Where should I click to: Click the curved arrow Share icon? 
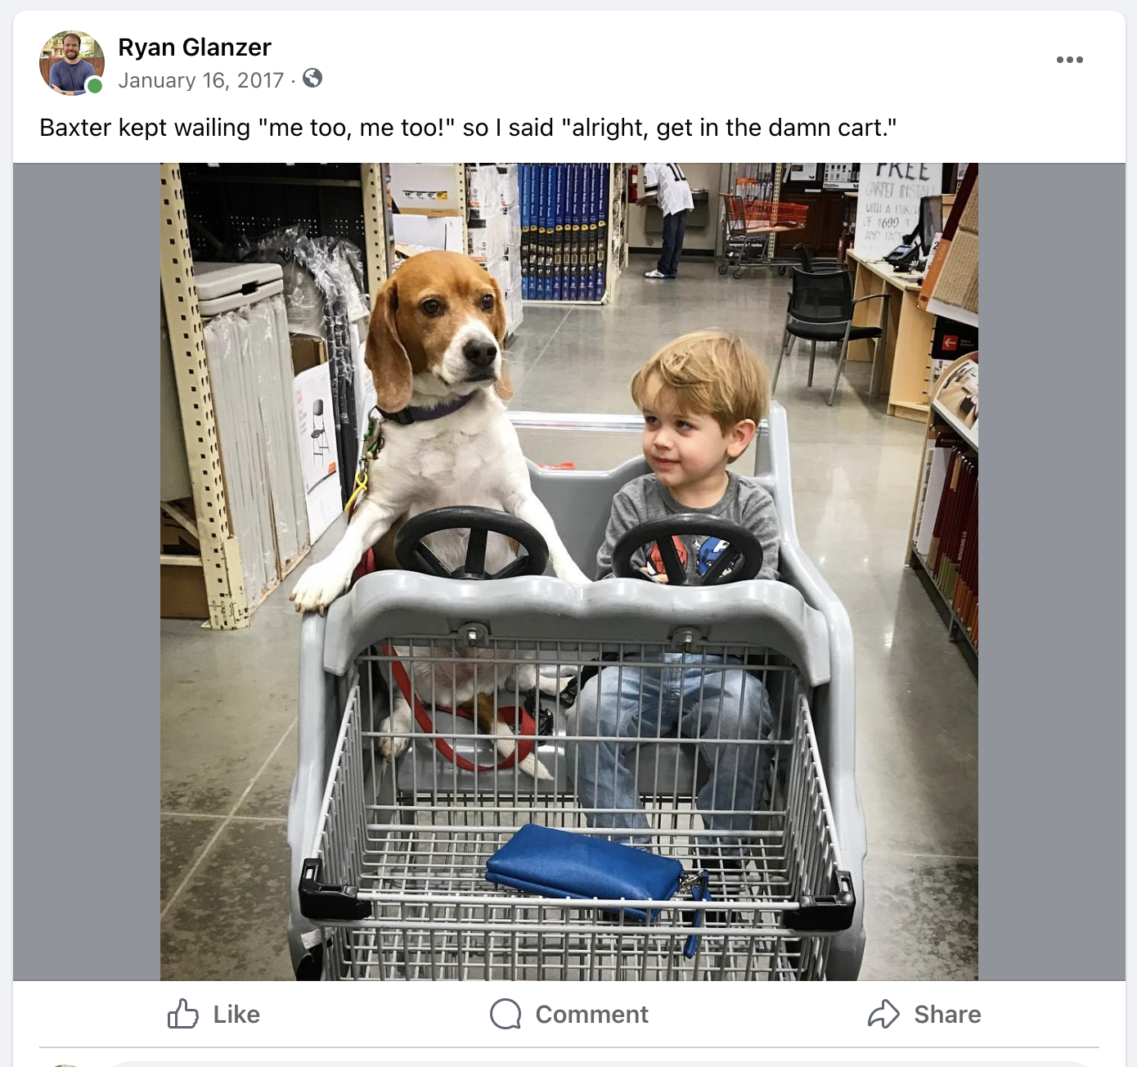(x=883, y=1014)
